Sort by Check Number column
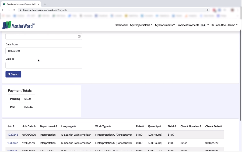The height and width of the screenshot is (152, 242). 191,126
